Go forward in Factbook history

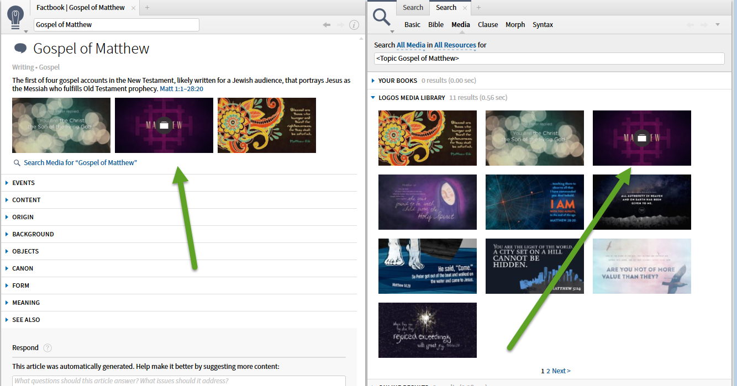click(340, 25)
